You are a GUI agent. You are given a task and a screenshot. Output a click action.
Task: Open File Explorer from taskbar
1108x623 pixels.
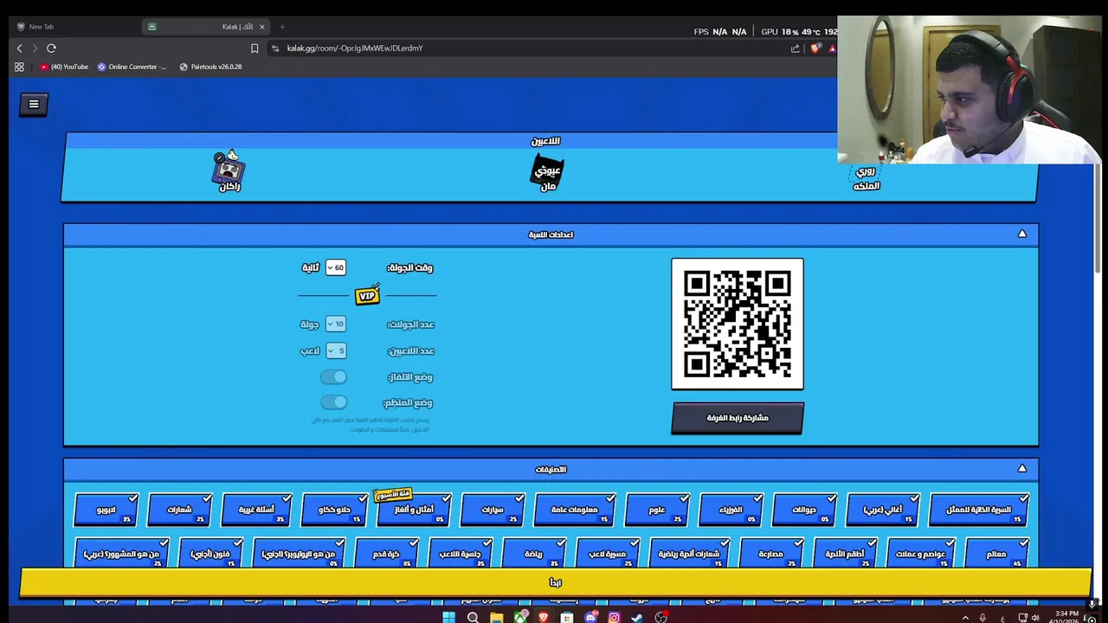pos(496,617)
